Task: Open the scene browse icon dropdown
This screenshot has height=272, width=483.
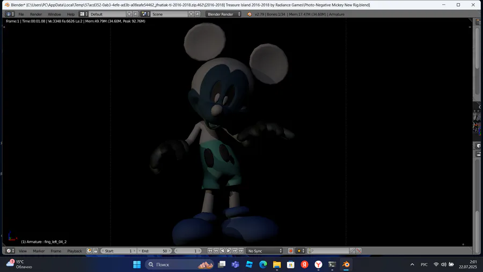Action: click(x=145, y=14)
